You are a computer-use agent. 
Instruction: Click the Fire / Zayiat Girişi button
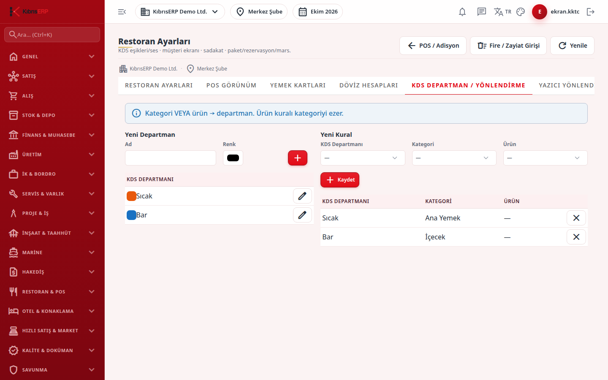click(508, 46)
